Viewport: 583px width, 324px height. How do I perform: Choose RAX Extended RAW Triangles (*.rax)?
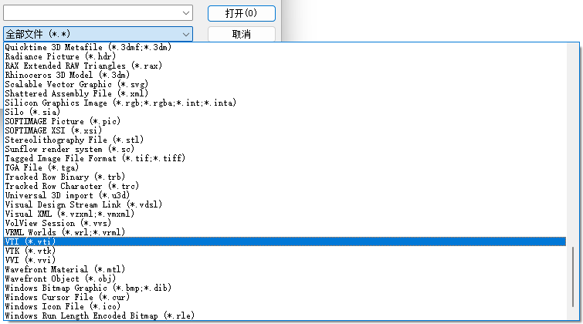285,66
